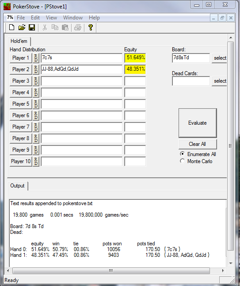
Task: Click the select button next to Board
Action: click(219, 58)
